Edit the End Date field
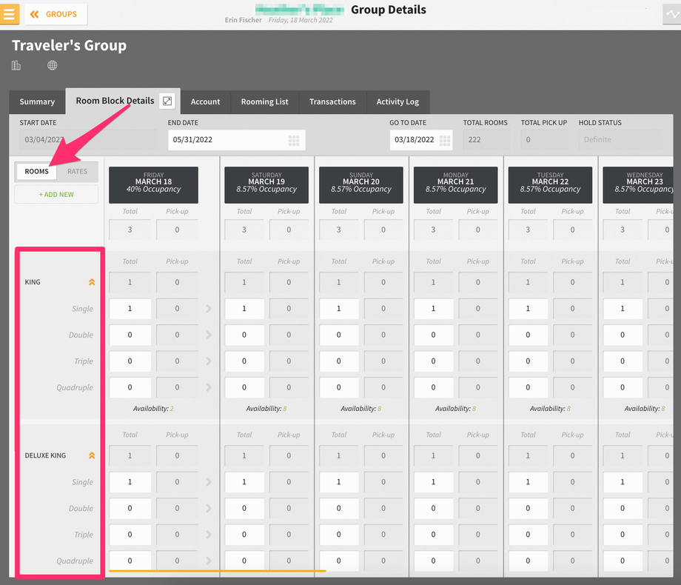 [x=237, y=140]
